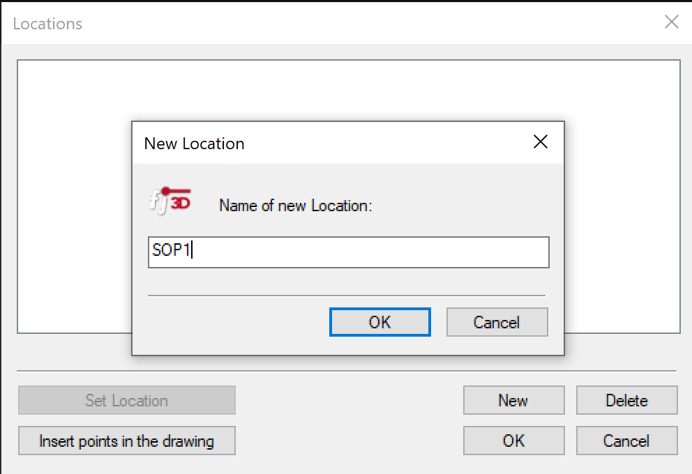Click the disabled Set Location button

click(x=126, y=400)
